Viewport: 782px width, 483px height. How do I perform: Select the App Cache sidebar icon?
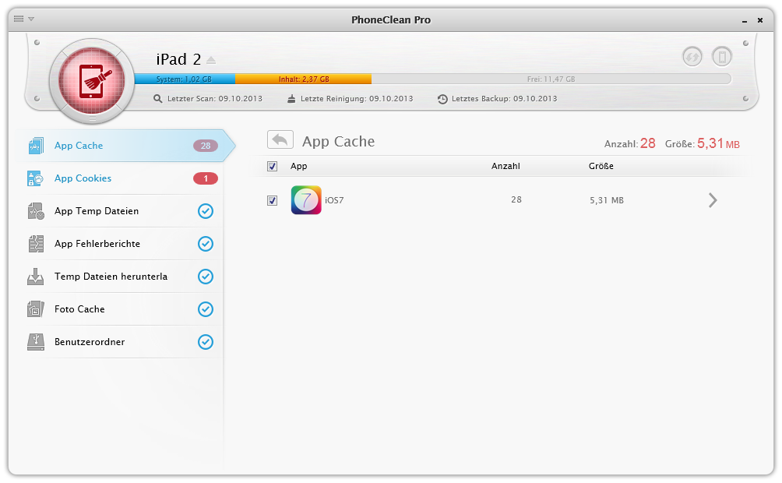click(x=35, y=146)
